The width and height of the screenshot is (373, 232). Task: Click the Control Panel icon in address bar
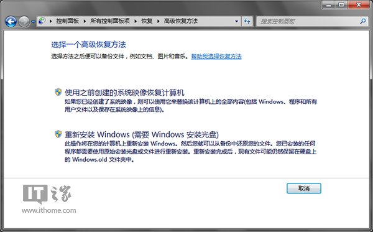(42, 21)
